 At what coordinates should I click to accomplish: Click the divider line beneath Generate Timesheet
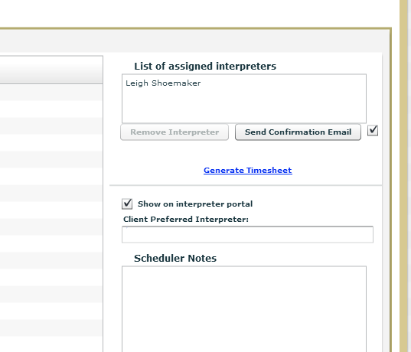[246, 185]
